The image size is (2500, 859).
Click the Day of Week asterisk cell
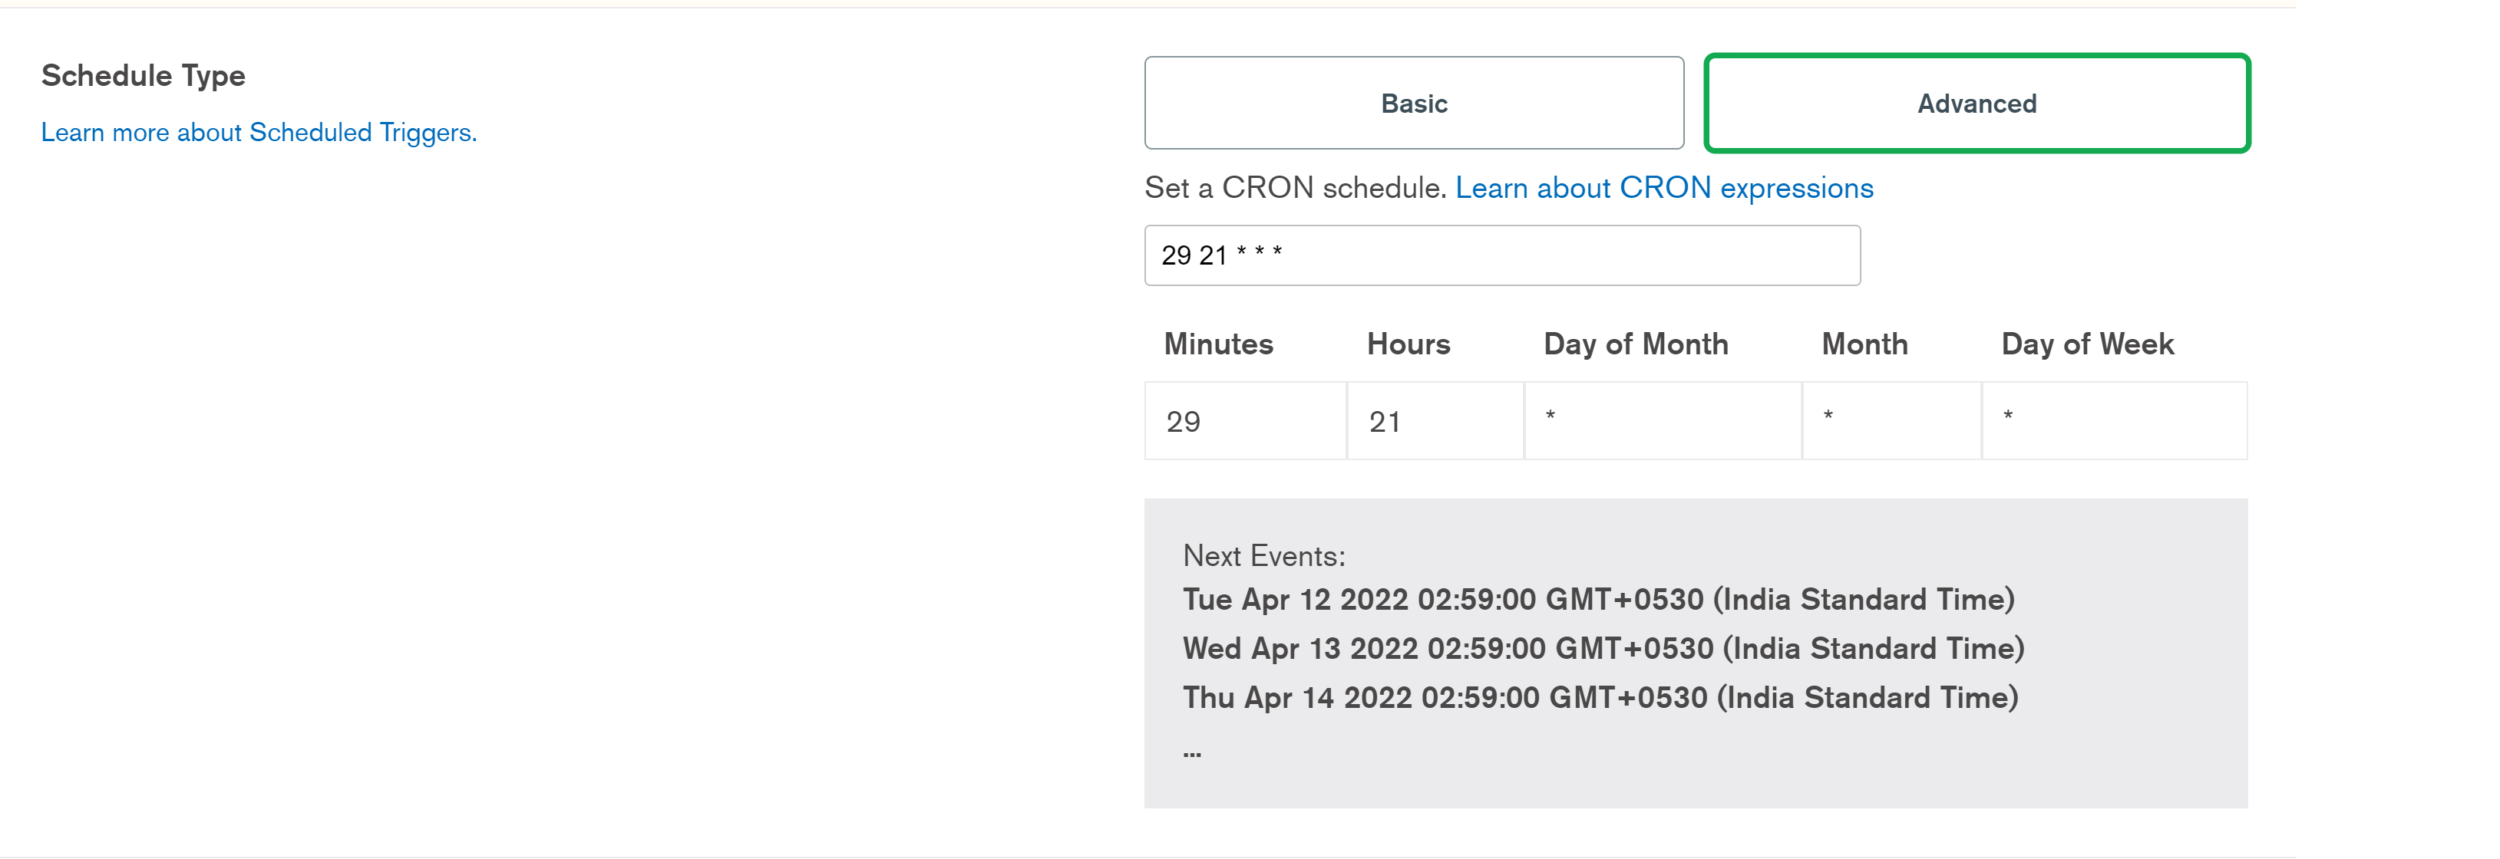[2113, 421]
